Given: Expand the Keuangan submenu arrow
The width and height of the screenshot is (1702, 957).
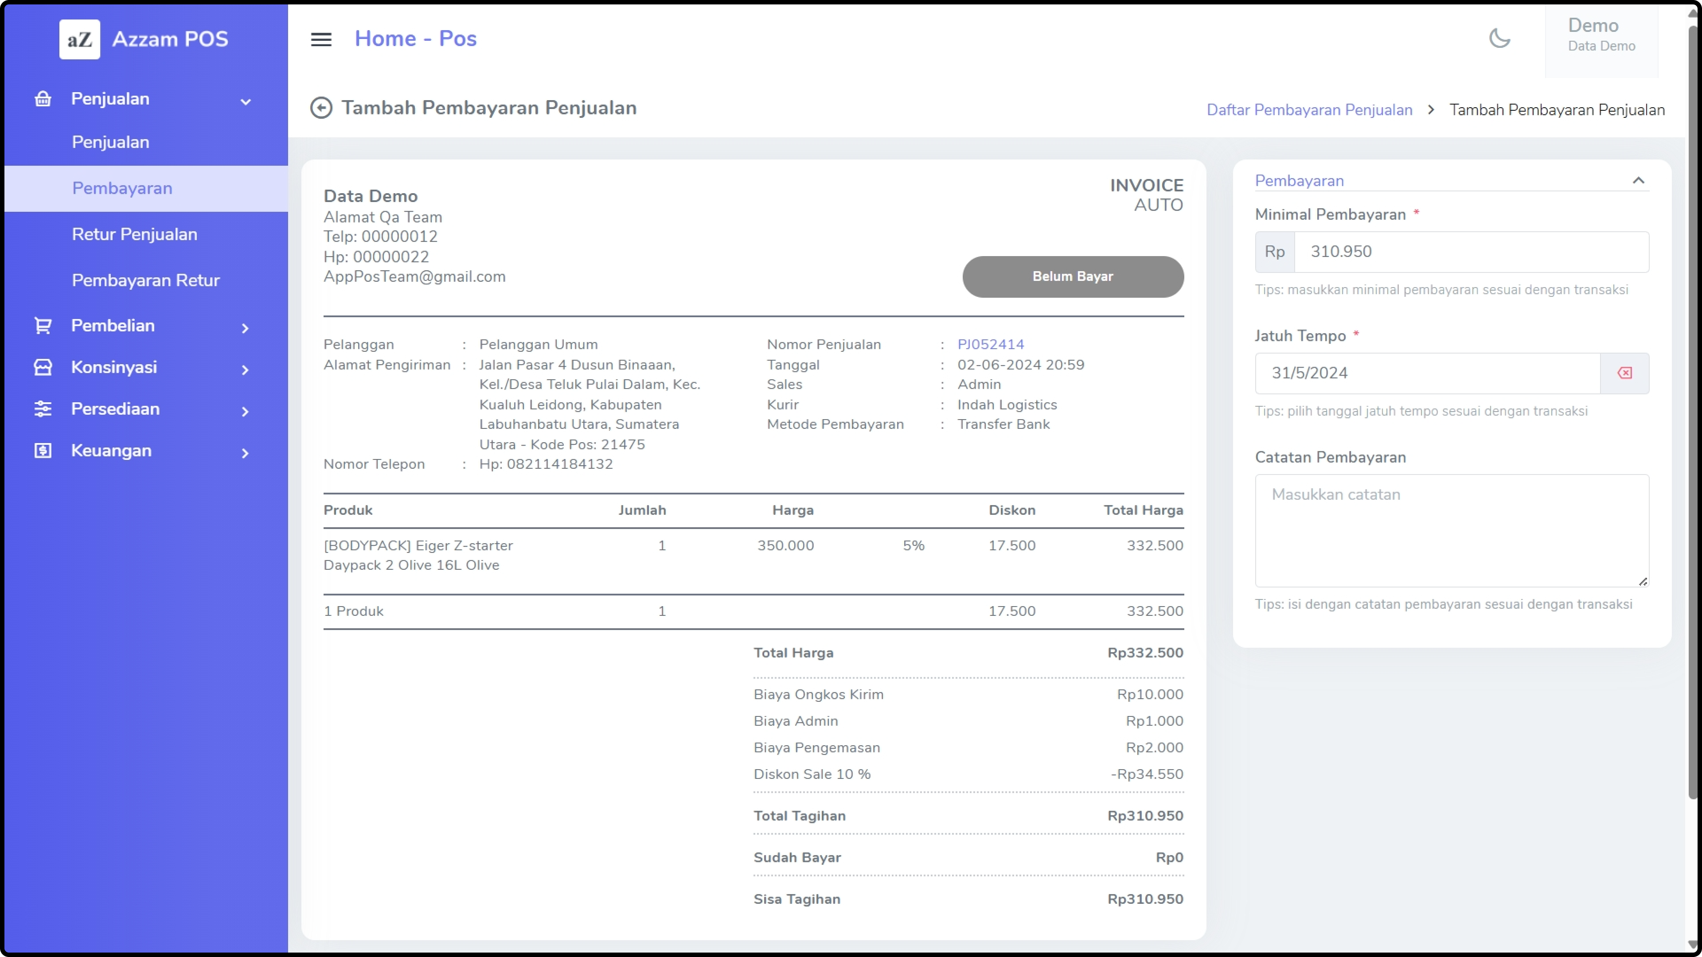Looking at the screenshot, I should click(x=245, y=453).
